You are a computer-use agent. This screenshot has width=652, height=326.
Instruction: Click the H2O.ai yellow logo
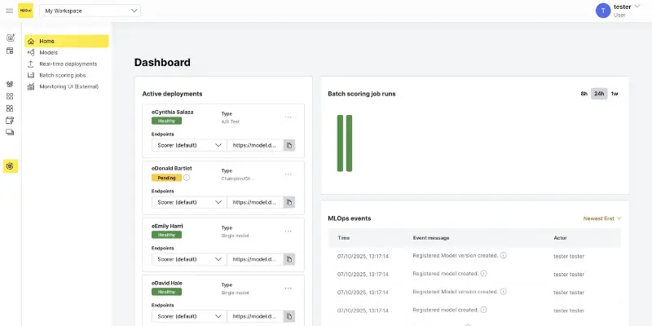[26, 11]
